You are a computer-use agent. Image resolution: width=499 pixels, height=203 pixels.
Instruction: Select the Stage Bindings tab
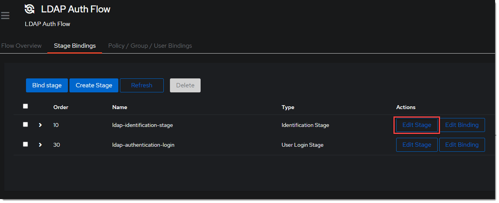click(75, 46)
